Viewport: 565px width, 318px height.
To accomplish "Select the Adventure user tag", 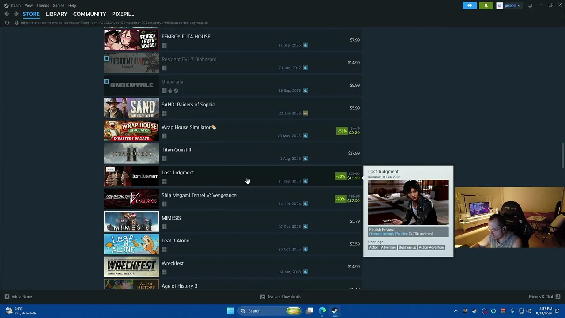I will click(388, 247).
